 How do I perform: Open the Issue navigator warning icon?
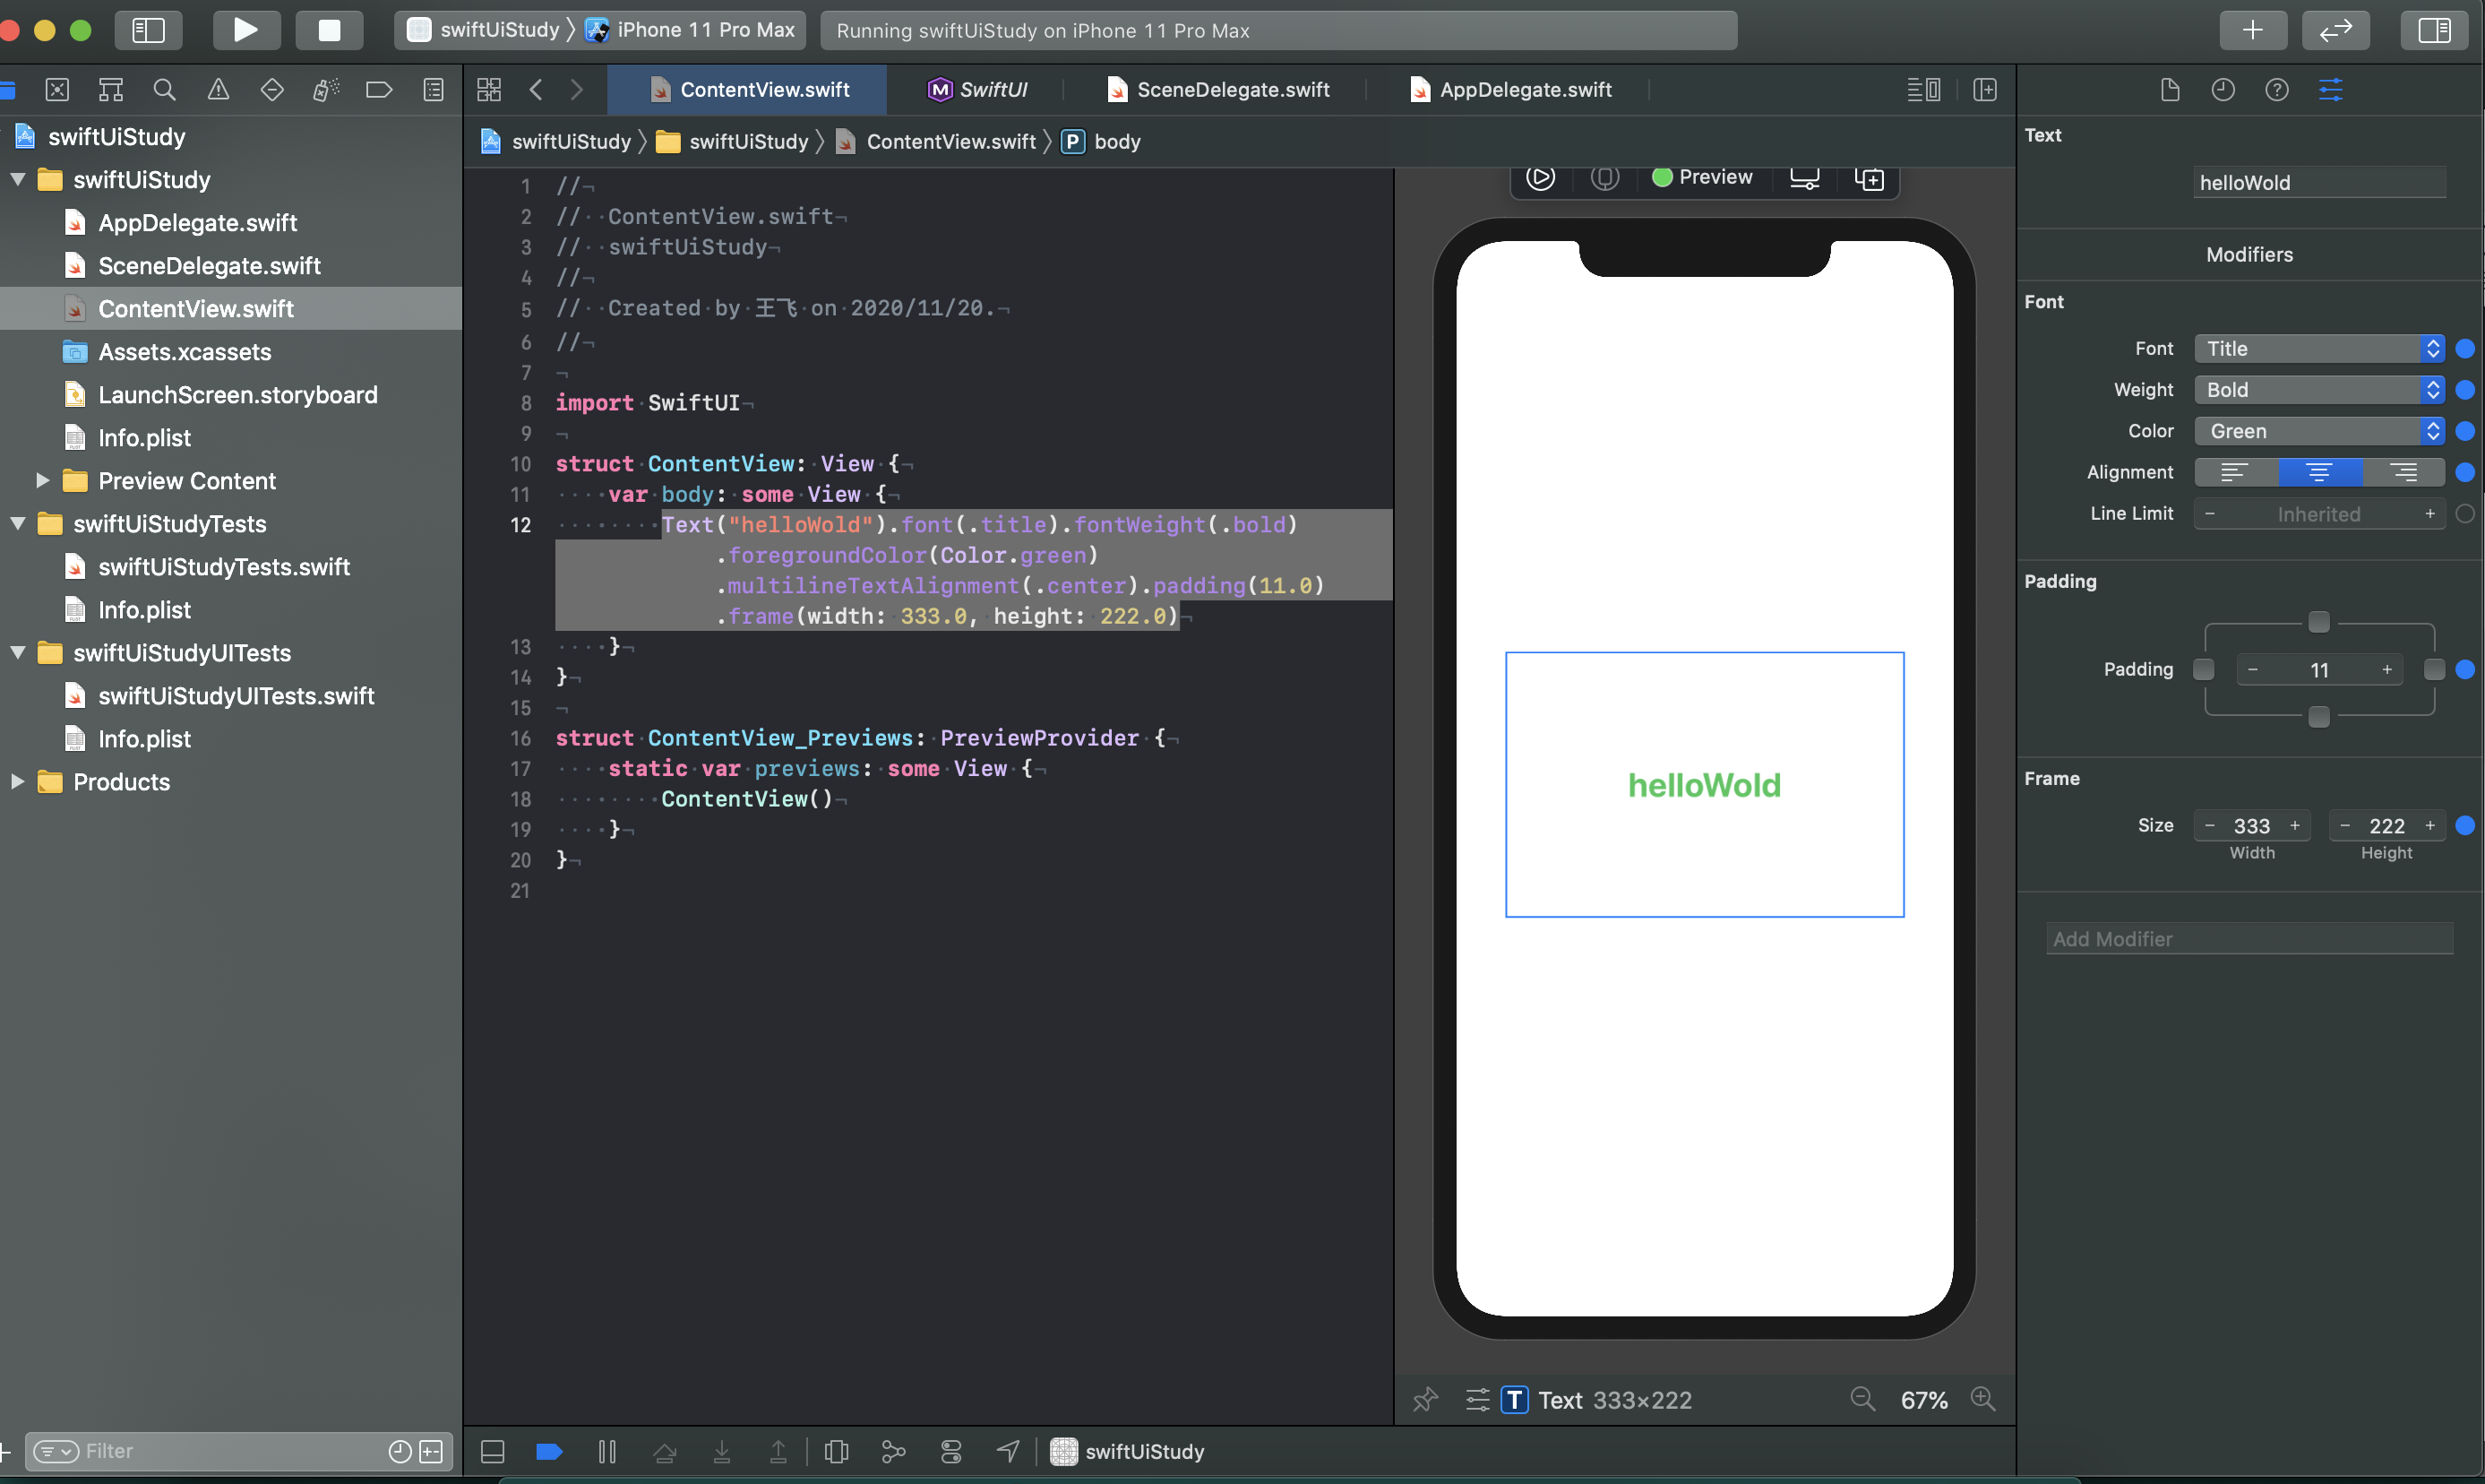click(x=218, y=90)
